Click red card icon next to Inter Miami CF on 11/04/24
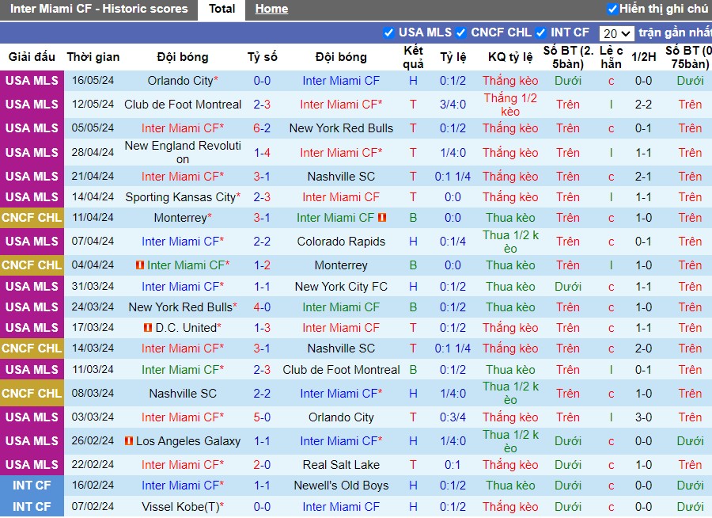 pyautogui.click(x=382, y=218)
